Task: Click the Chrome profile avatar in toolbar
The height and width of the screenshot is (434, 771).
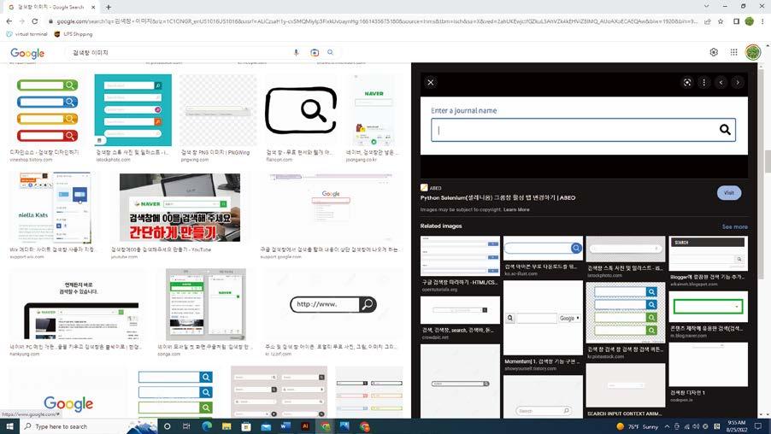Action: 750,21
